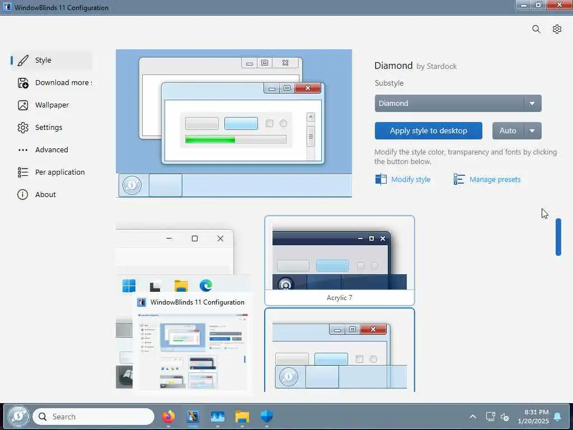Screen dimensions: 573x430
Task: Click the Manage presets icon
Action: coord(459,179)
